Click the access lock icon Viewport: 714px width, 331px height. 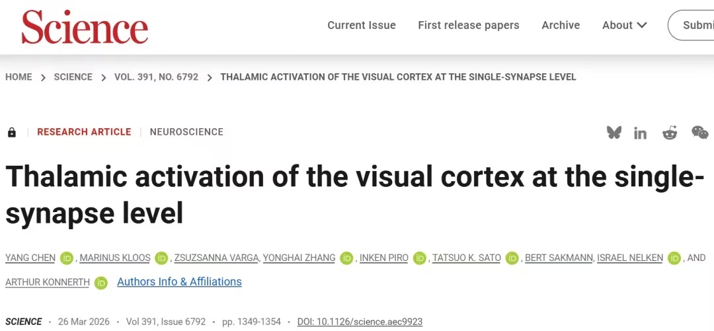pos(12,132)
